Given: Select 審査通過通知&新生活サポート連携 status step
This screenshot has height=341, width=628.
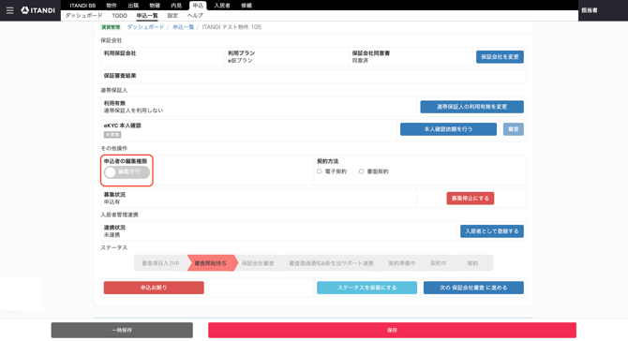Looking at the screenshot, I should pos(331,263).
